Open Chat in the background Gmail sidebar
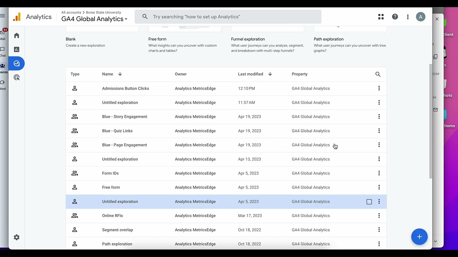Screen dimensions: 458x257 coord(3,52)
